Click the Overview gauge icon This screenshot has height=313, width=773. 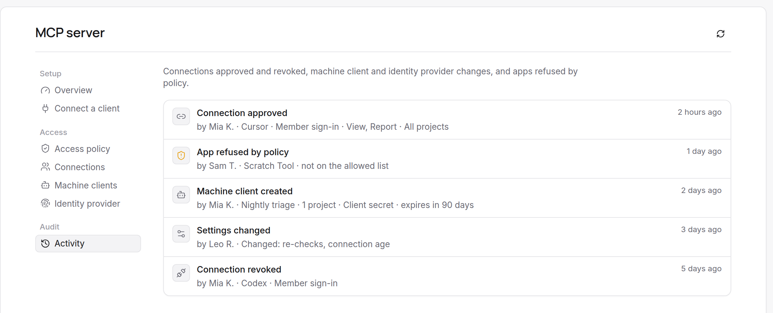tap(45, 90)
